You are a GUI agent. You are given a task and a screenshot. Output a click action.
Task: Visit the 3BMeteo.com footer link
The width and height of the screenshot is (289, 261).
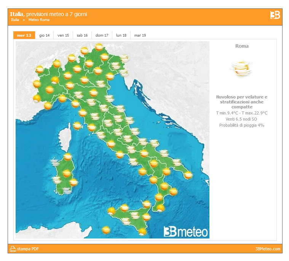pos(268,249)
